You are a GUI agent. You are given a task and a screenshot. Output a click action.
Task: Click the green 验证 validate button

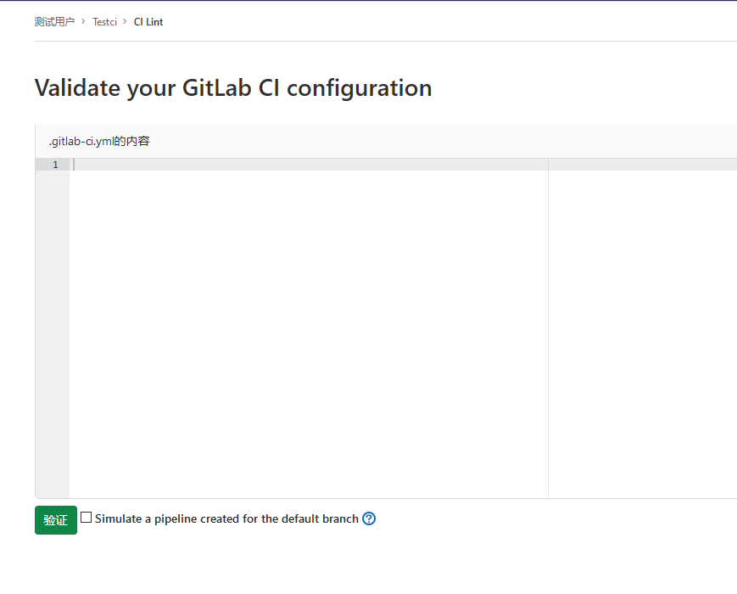click(x=56, y=520)
